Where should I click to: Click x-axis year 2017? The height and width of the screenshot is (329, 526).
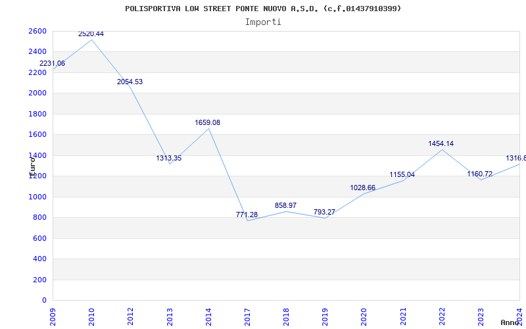coord(247,316)
